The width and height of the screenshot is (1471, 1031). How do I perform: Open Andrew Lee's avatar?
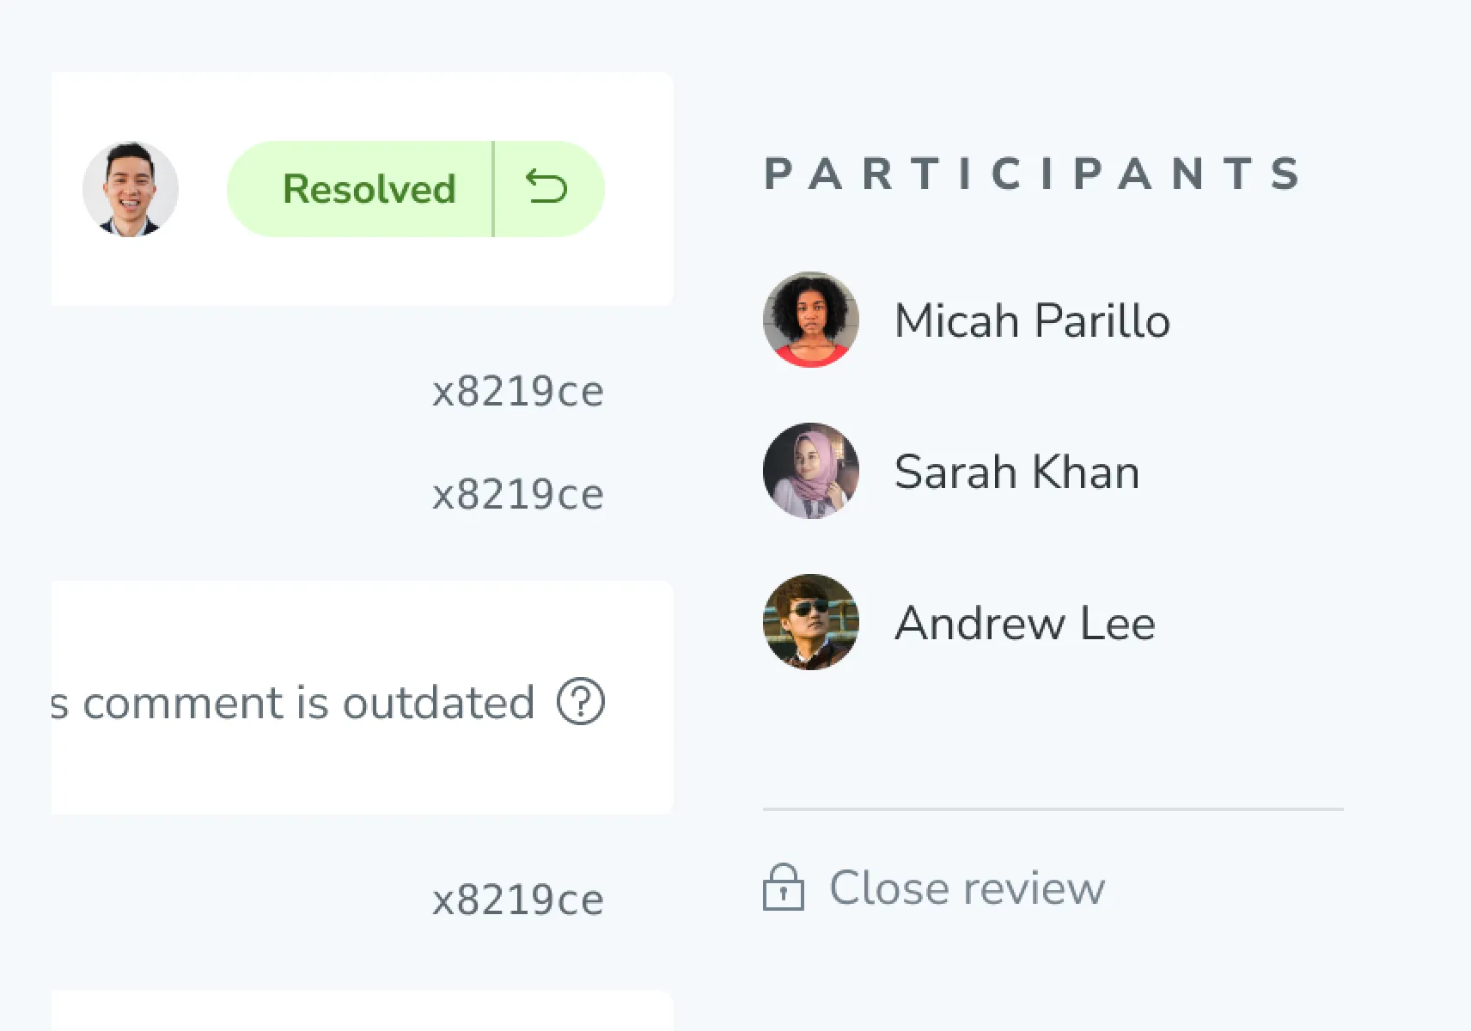point(810,622)
